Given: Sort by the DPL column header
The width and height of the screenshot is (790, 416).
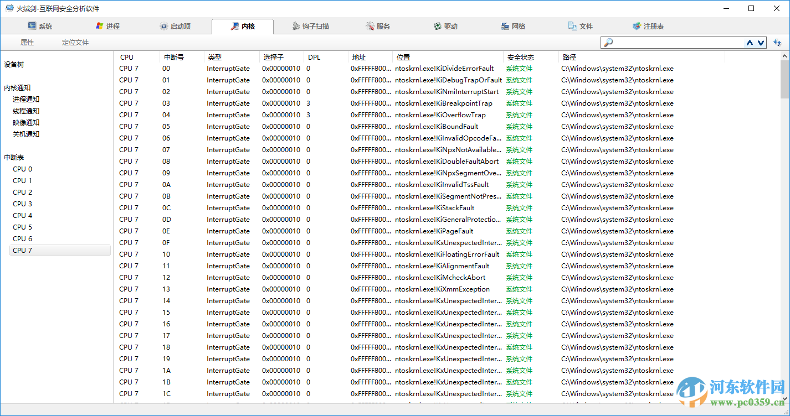Looking at the screenshot, I should [x=326, y=57].
